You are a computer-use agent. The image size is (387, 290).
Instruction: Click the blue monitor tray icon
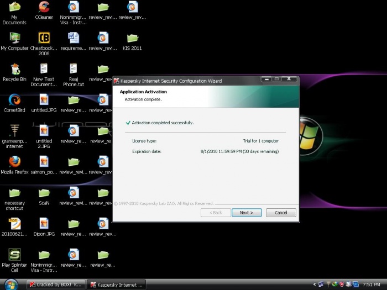355,284
